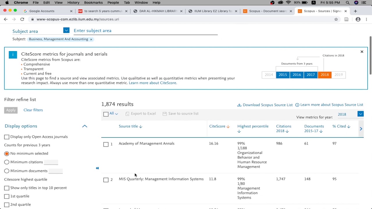372x209 pixels.
Task: Open Academy of Management Annals source
Action: click(146, 143)
